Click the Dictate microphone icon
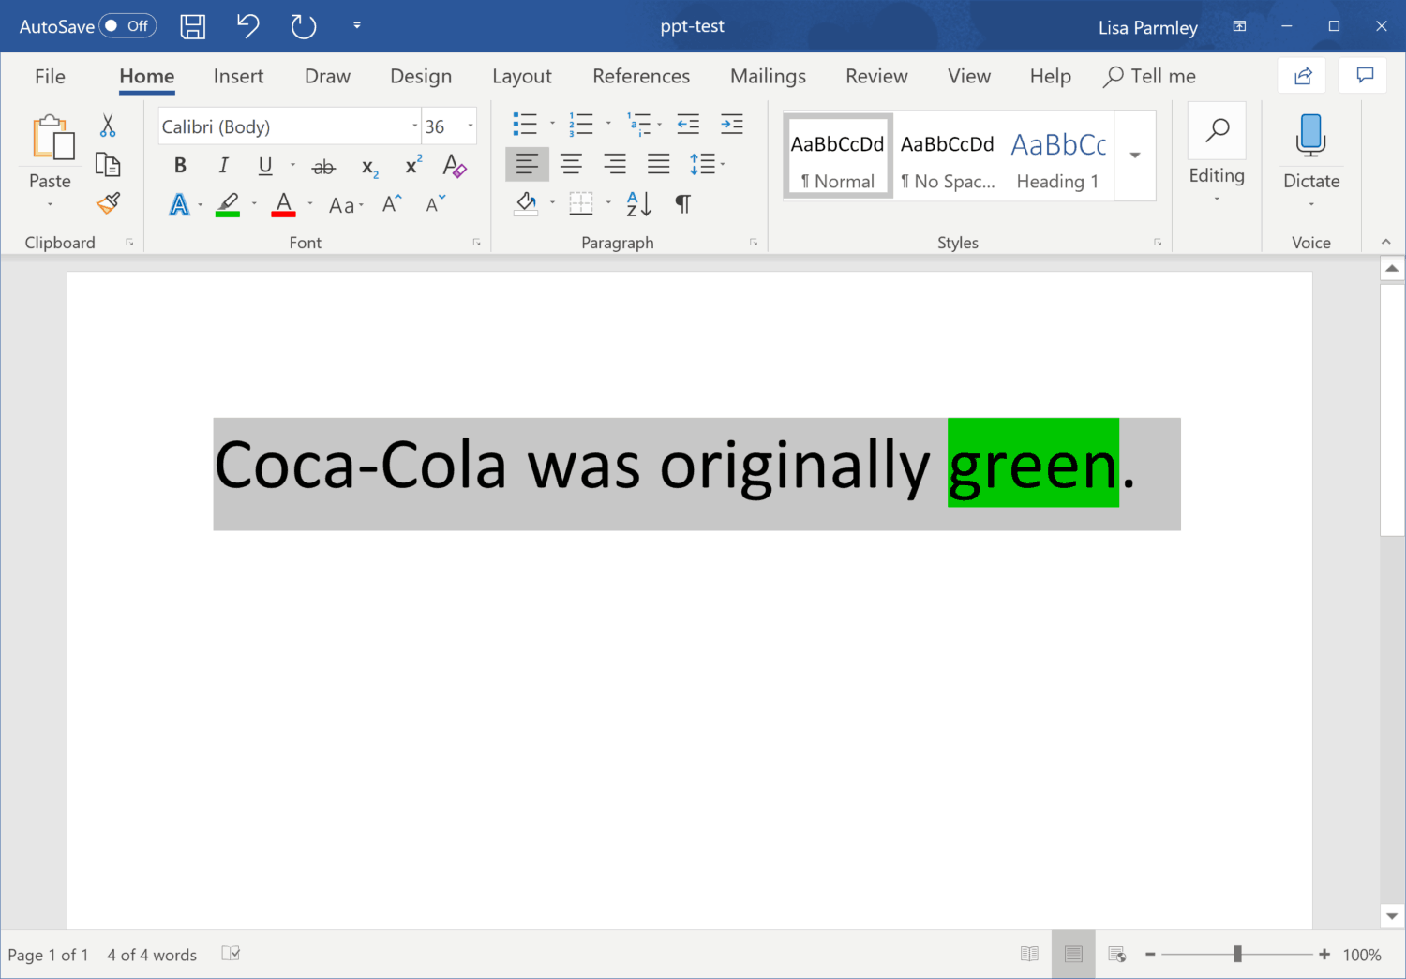This screenshot has width=1406, height=979. tap(1311, 135)
